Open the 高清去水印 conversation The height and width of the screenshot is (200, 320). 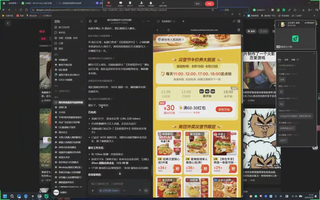(x=64, y=157)
